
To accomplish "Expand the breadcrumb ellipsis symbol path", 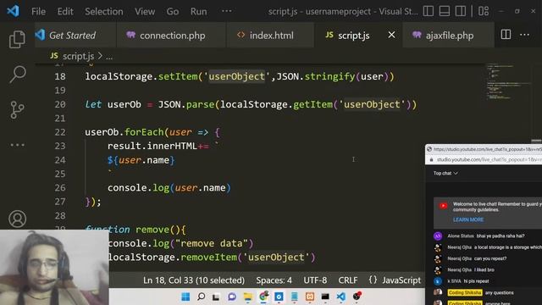I will click(x=109, y=57).
